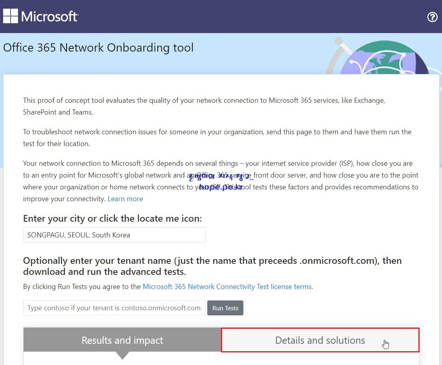Click the paragraph starting 'This proof of concept tool'
The height and width of the screenshot is (365, 442).
click(204, 106)
